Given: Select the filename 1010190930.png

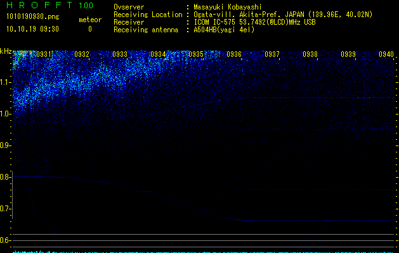Looking at the screenshot, I should 33,17.
